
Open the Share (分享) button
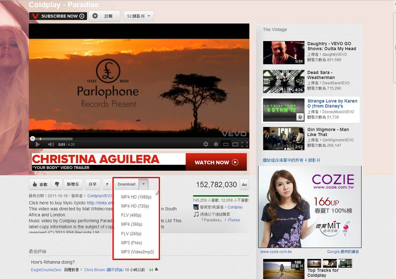pyautogui.click(x=93, y=184)
